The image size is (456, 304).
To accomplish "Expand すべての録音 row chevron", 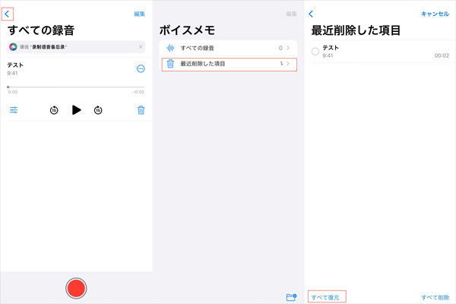I will 288,48.
